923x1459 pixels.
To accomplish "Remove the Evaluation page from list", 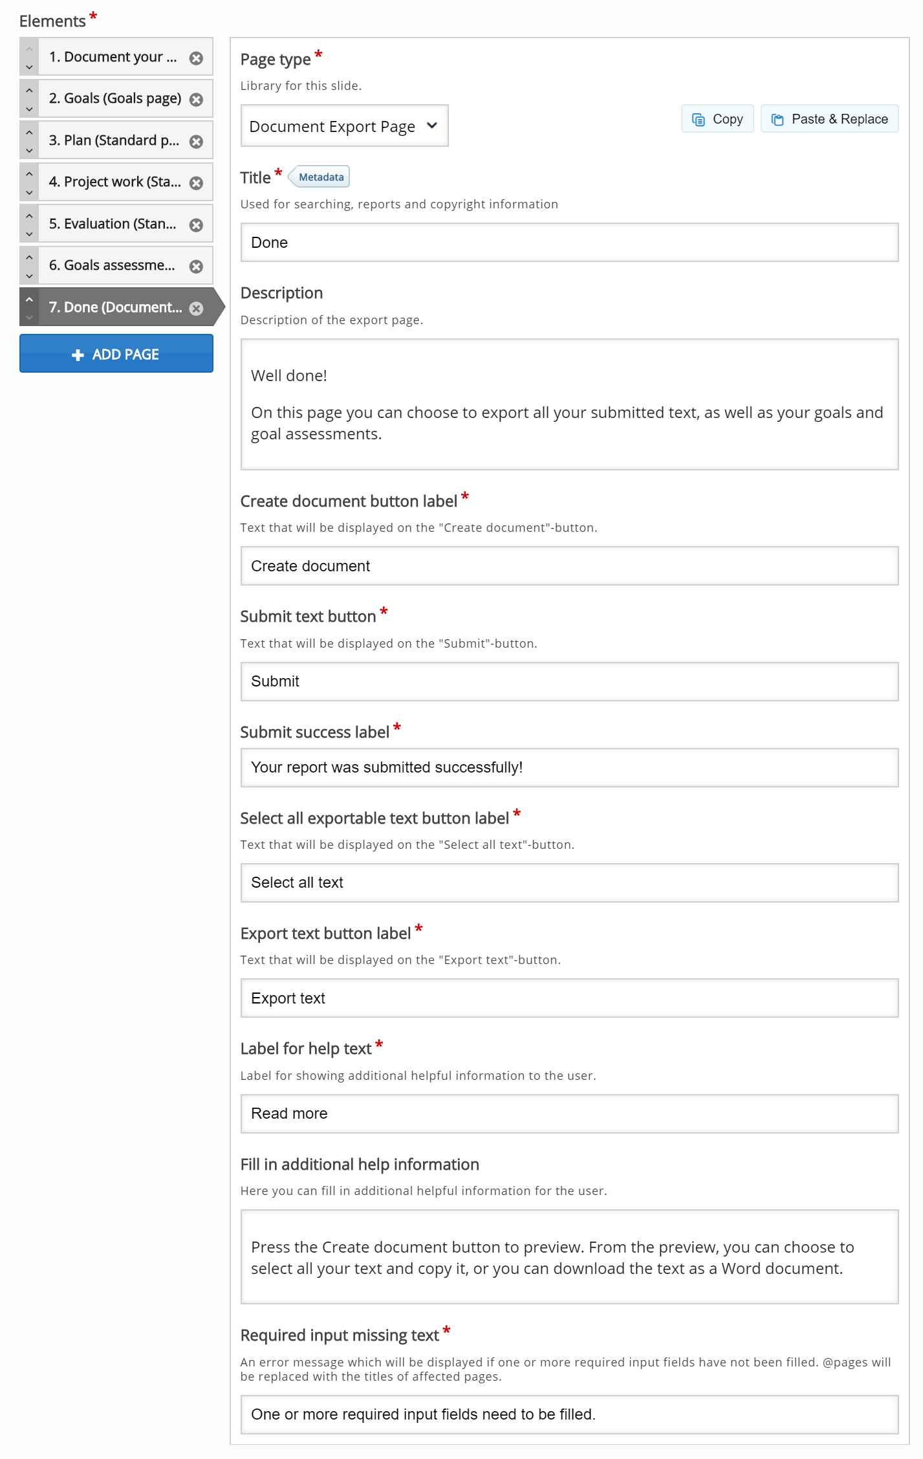I will (x=196, y=225).
